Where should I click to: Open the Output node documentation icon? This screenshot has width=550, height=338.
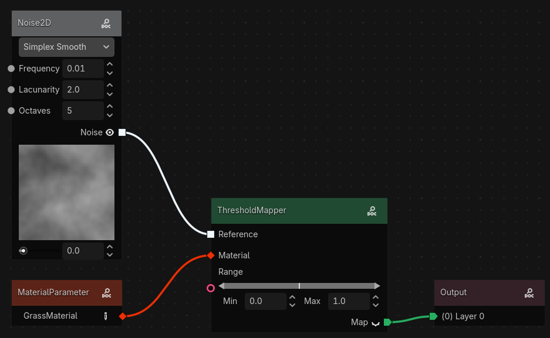(x=529, y=293)
